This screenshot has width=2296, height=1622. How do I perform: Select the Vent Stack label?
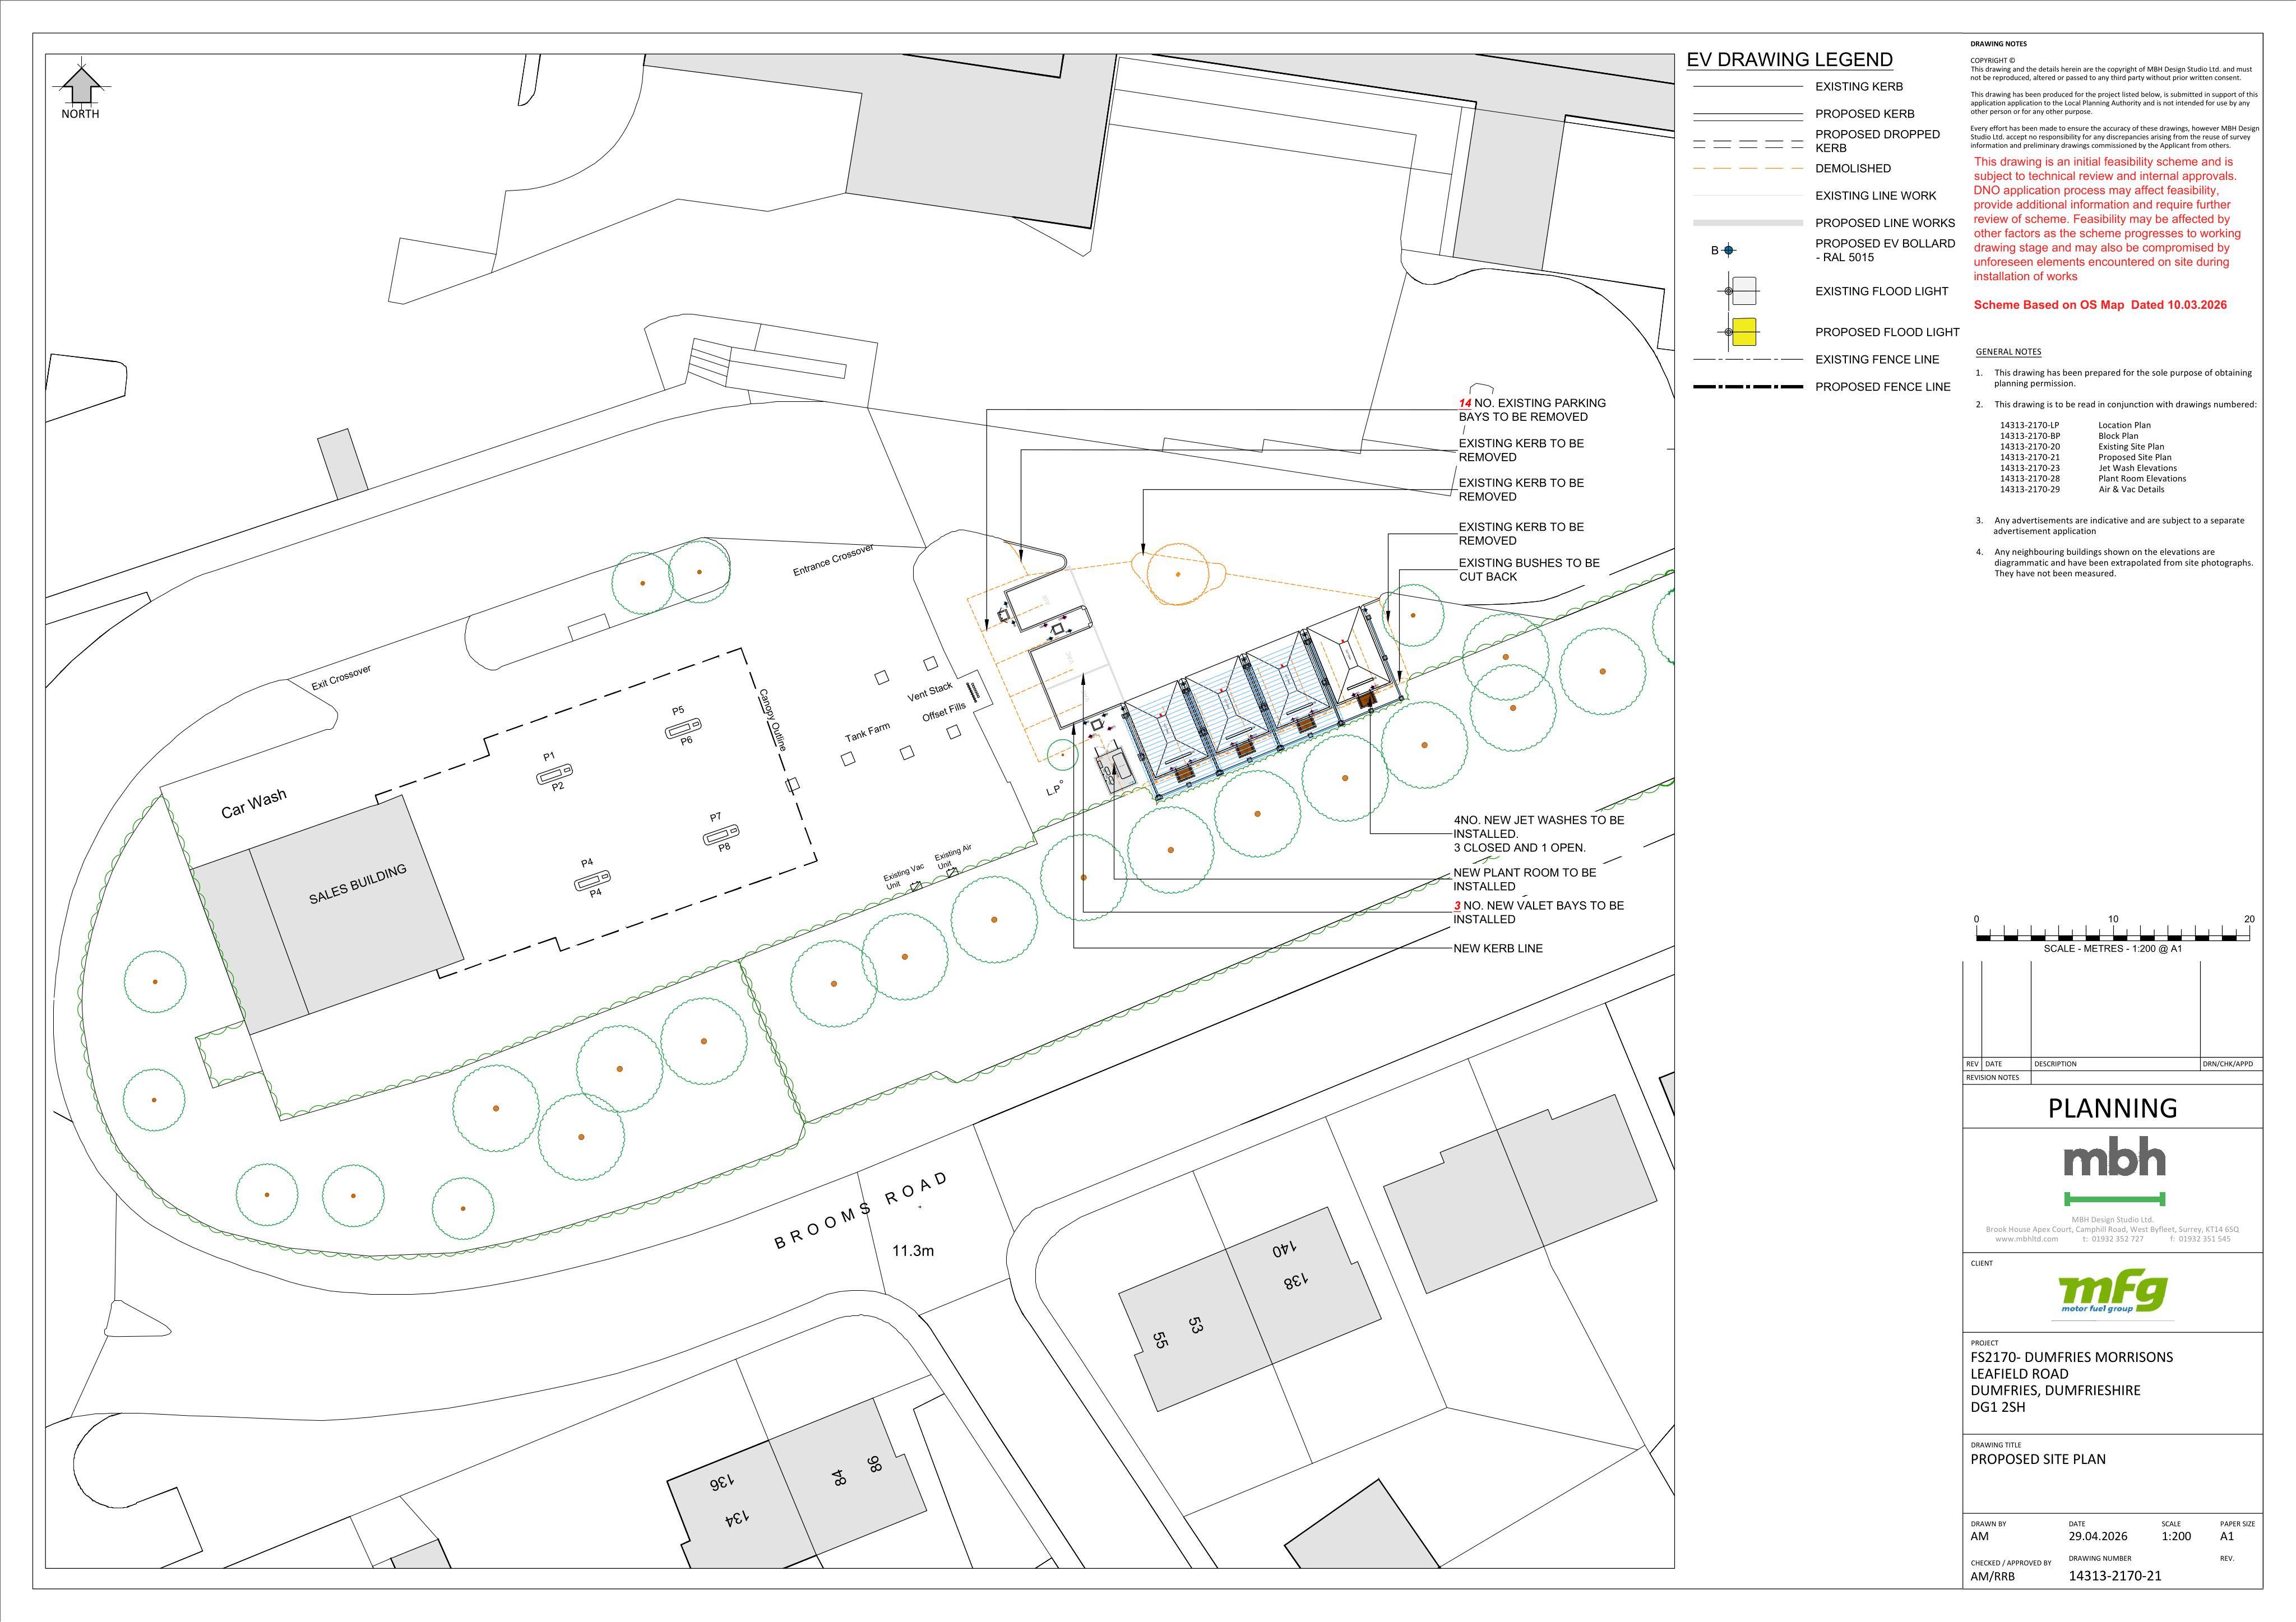point(930,692)
